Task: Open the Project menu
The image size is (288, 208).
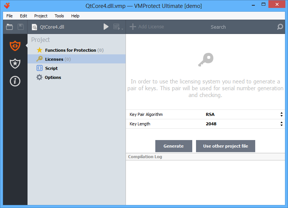Action: pos(41,16)
